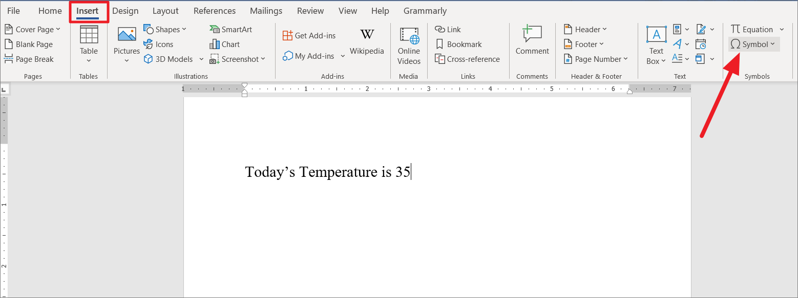The width and height of the screenshot is (798, 298).
Task: Insert a SmartArt graphic
Action: (x=232, y=29)
